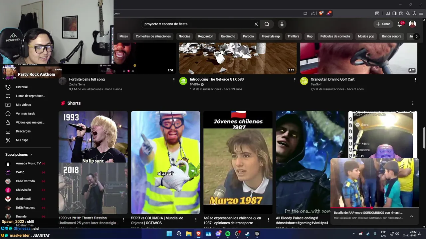Viewport: 426px width, 239px height.
Task: Open the Shorts section options menu
Action: point(413,103)
